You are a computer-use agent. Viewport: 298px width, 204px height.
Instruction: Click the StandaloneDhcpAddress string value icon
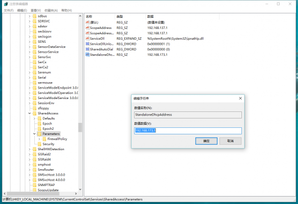point(87,54)
